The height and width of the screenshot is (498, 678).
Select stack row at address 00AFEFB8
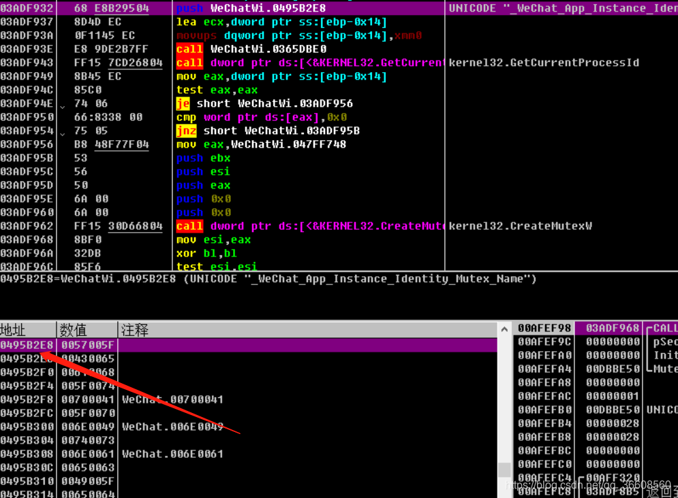[596, 437]
